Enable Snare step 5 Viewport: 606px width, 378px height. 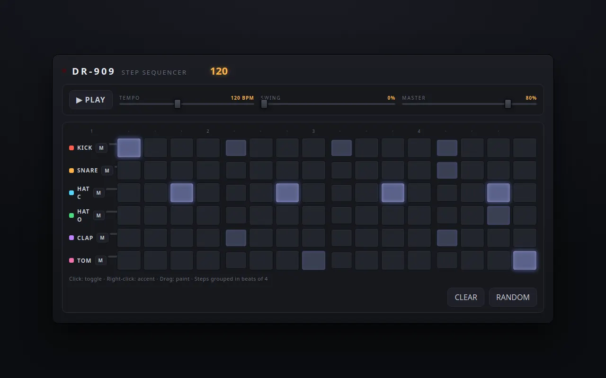[236, 171]
